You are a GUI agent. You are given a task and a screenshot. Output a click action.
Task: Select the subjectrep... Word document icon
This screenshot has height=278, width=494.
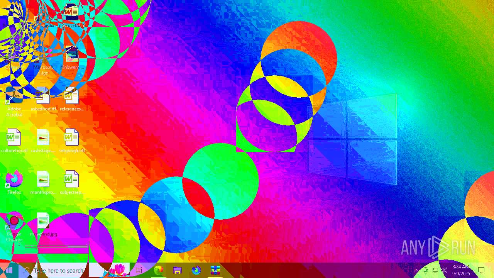point(72,183)
